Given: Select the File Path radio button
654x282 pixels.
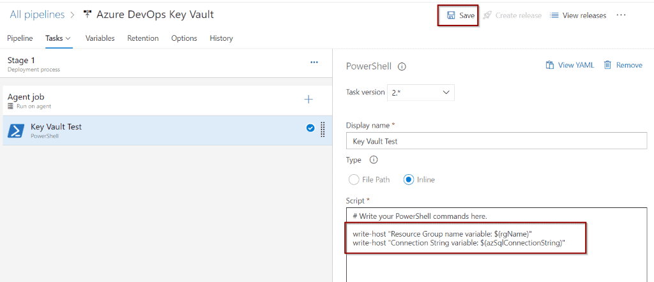Looking at the screenshot, I should (353, 180).
